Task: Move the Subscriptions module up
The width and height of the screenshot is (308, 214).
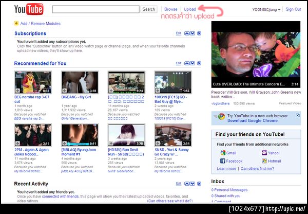Action: pos(187,33)
